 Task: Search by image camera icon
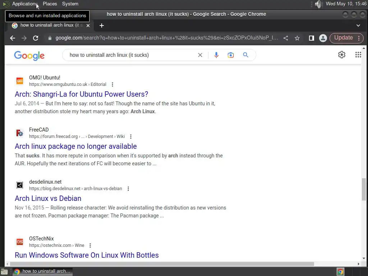click(x=231, y=55)
